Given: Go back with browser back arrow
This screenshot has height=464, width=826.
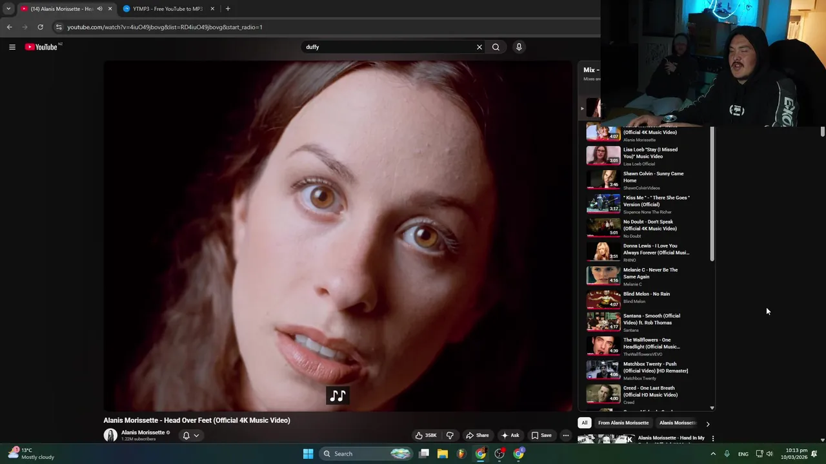Looking at the screenshot, I should (9, 27).
